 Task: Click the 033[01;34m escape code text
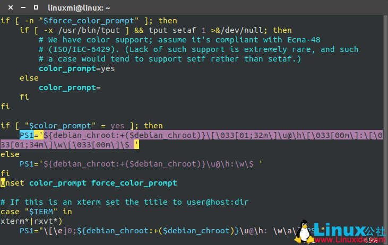pyautogui.click(x=32, y=145)
